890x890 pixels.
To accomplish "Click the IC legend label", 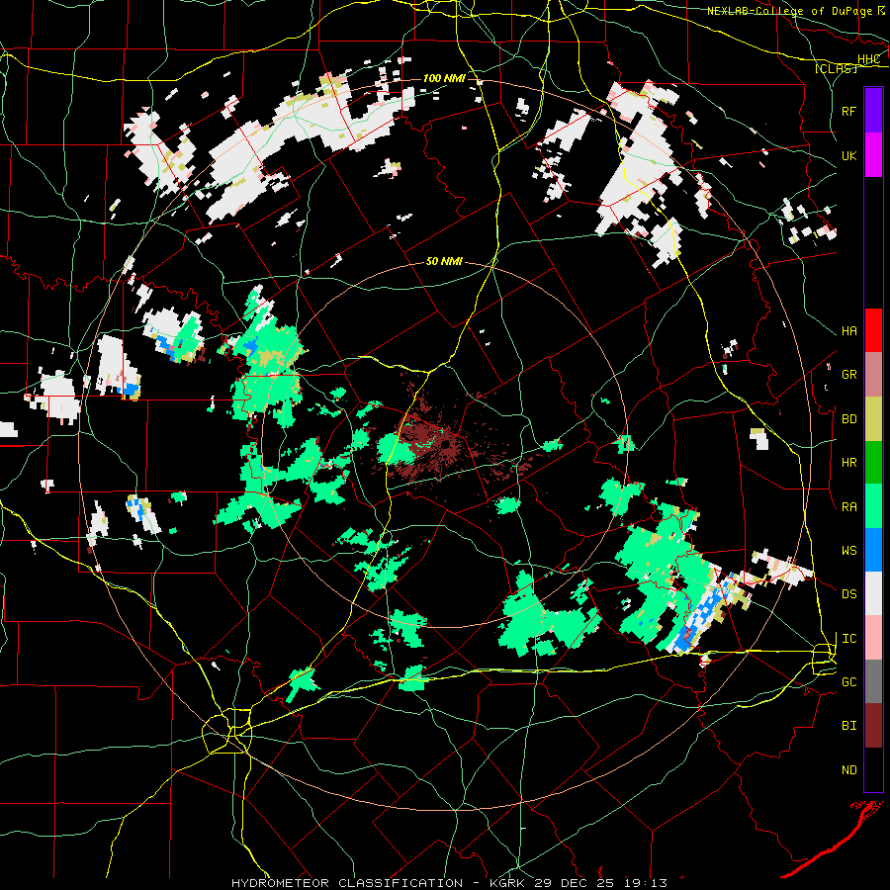I will [x=848, y=639].
